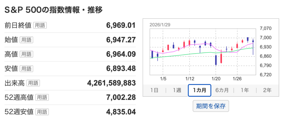Viewport: 284px width, 118px height.
Task: Click the 出来高 value 4,261,589,883
Action: coord(111,83)
